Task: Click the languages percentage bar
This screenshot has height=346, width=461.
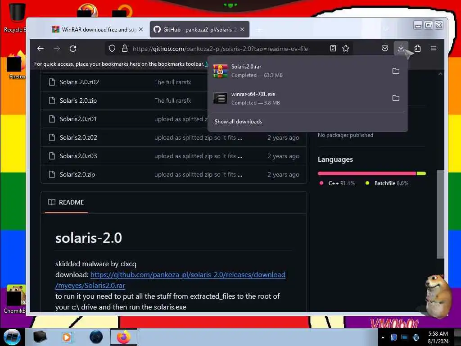Action: click(371, 173)
